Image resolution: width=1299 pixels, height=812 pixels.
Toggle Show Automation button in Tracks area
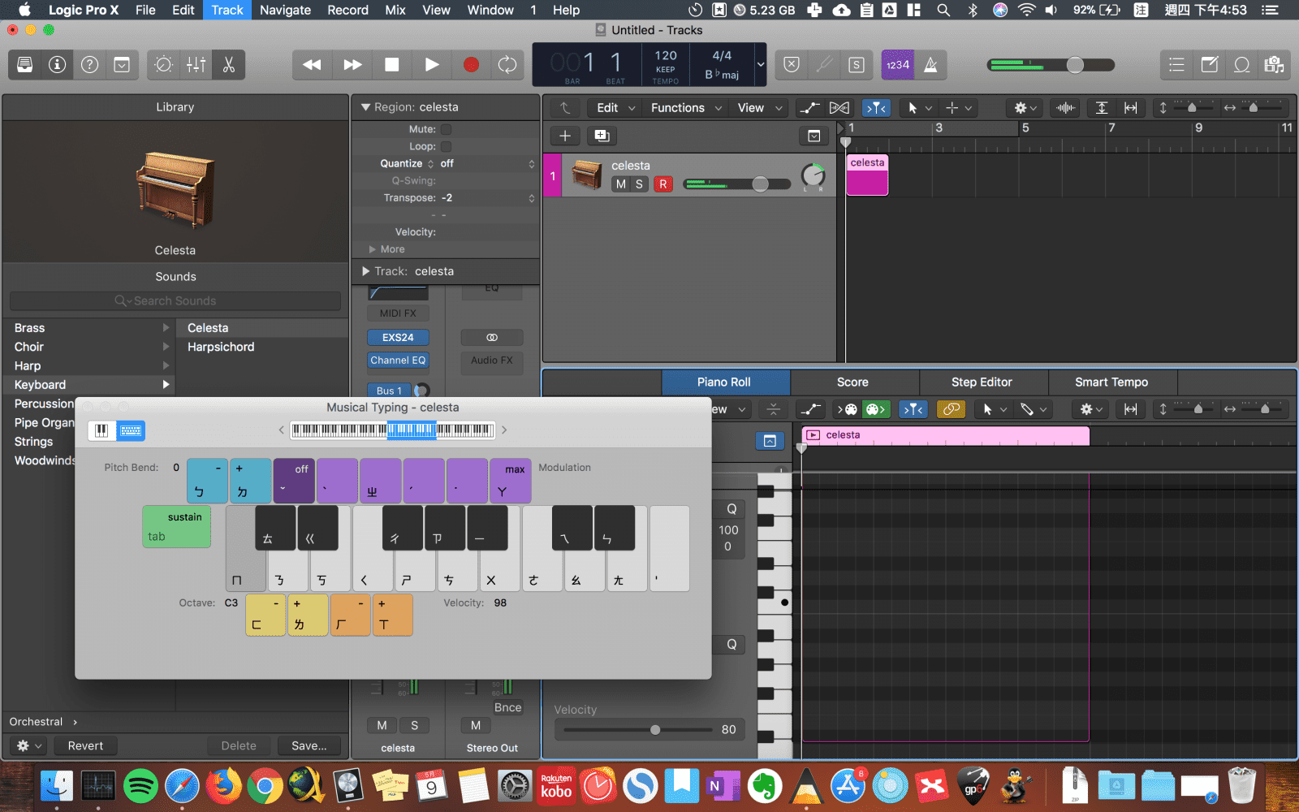(x=809, y=108)
